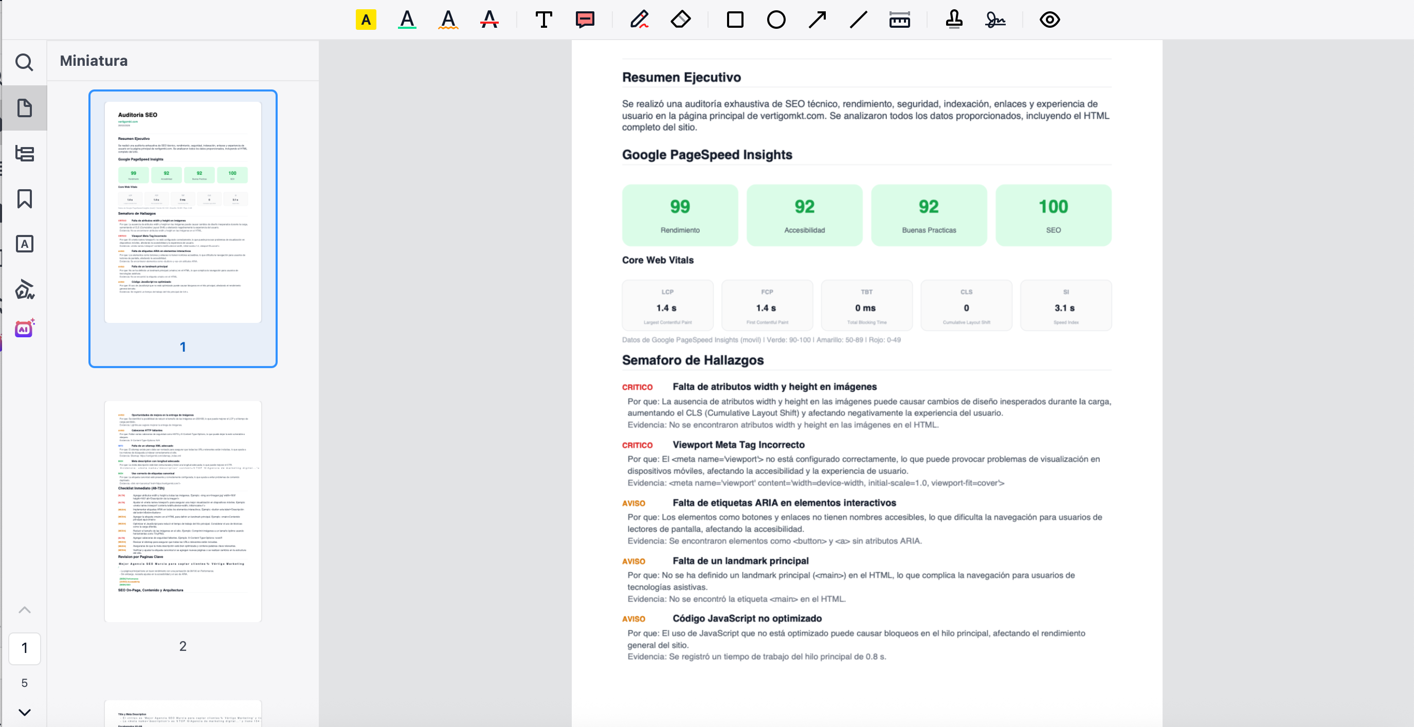Open document search in the sidebar
This screenshot has height=727, width=1414.
click(25, 63)
